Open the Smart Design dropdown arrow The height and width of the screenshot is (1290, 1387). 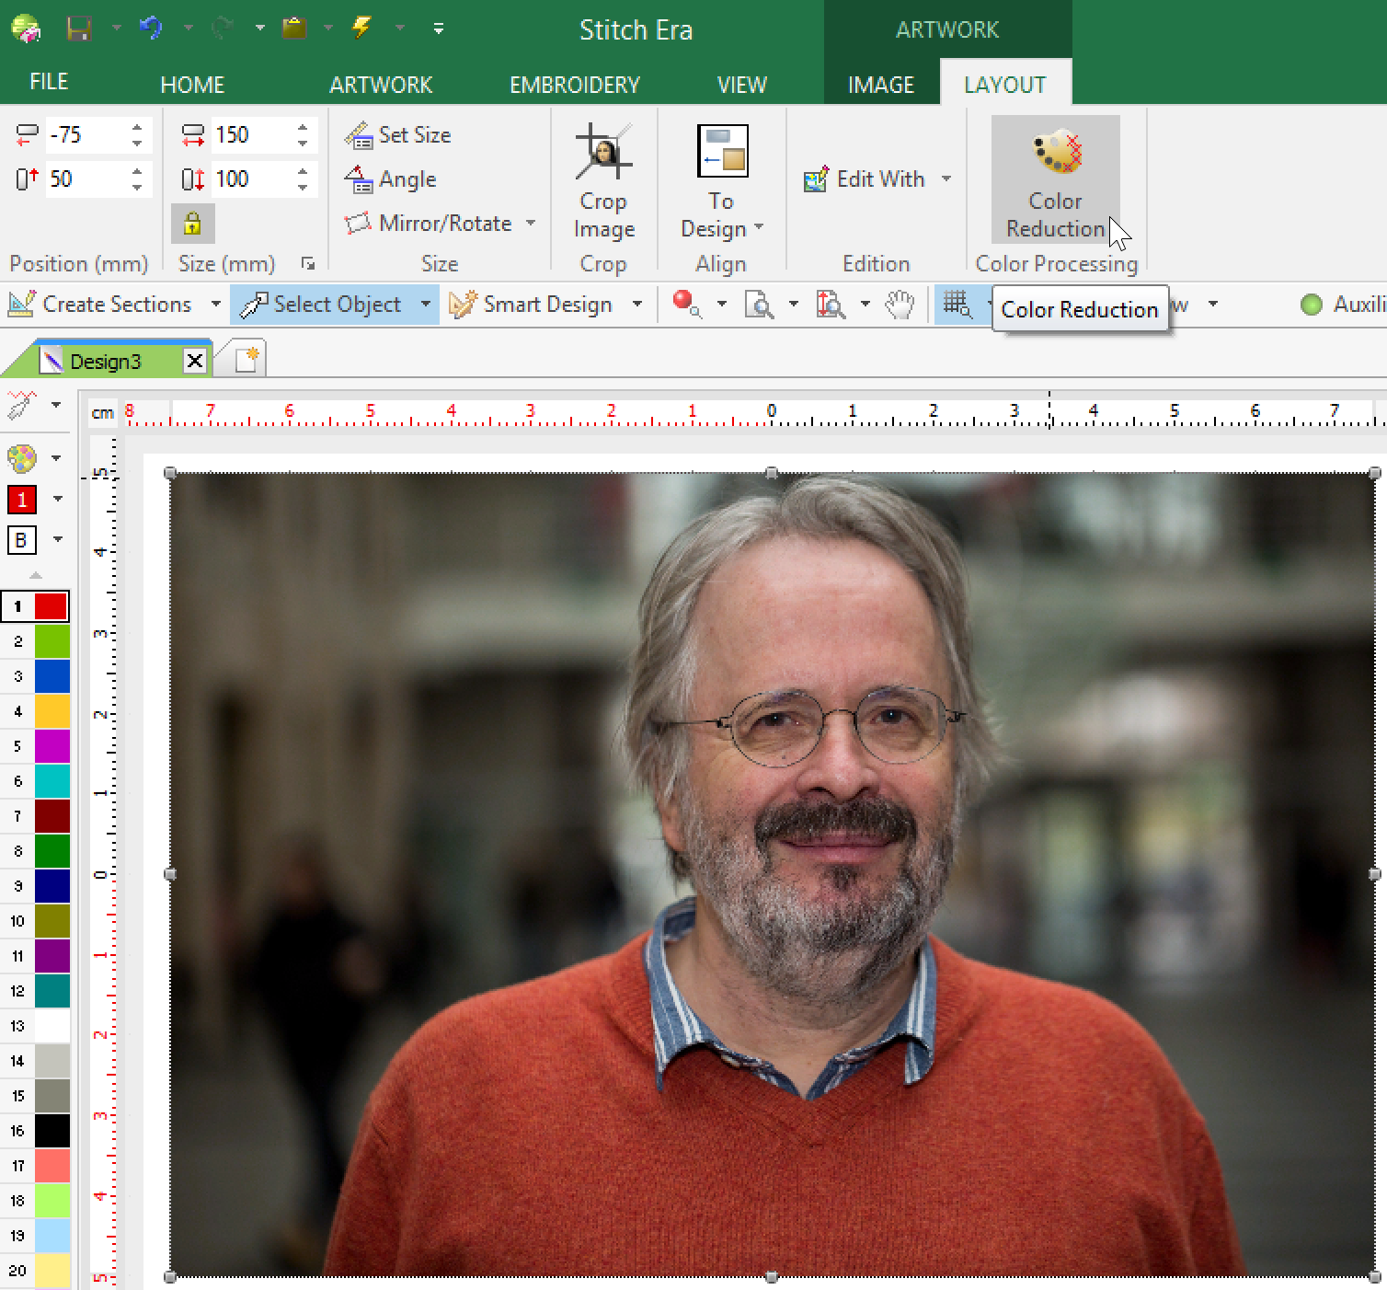(x=636, y=305)
